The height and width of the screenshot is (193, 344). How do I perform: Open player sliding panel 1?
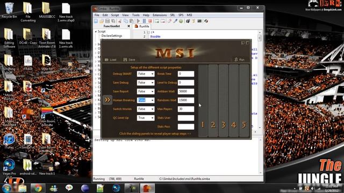pos(203,101)
